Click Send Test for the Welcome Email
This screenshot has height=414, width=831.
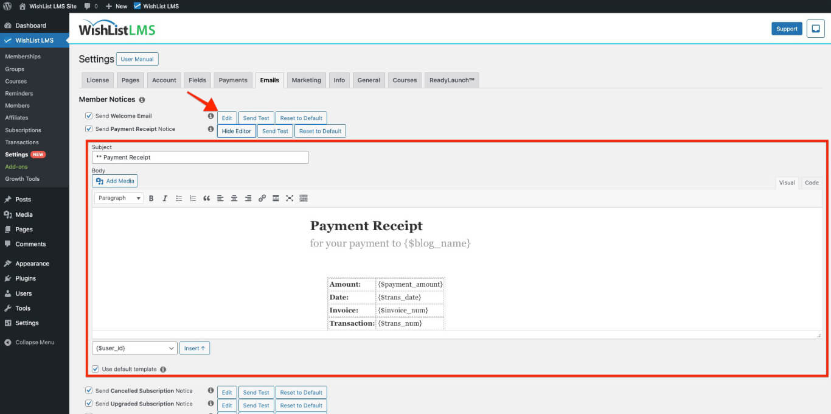coord(256,118)
